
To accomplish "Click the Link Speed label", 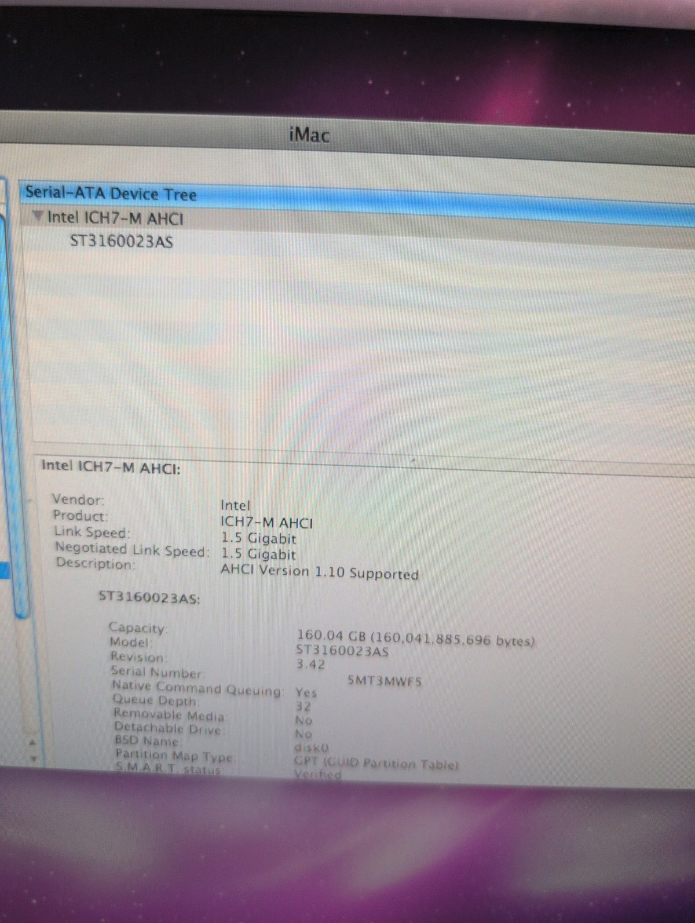I will pos(92,531).
